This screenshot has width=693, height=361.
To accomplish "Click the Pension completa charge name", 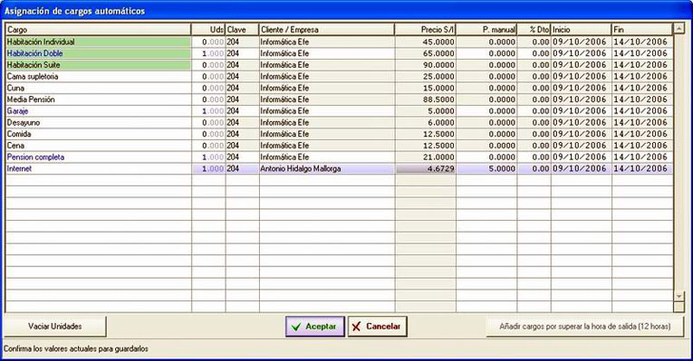I will point(35,157).
